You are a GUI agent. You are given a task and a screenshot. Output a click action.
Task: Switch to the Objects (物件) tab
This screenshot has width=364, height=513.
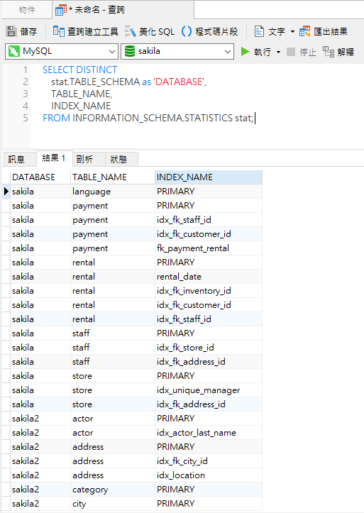27,10
